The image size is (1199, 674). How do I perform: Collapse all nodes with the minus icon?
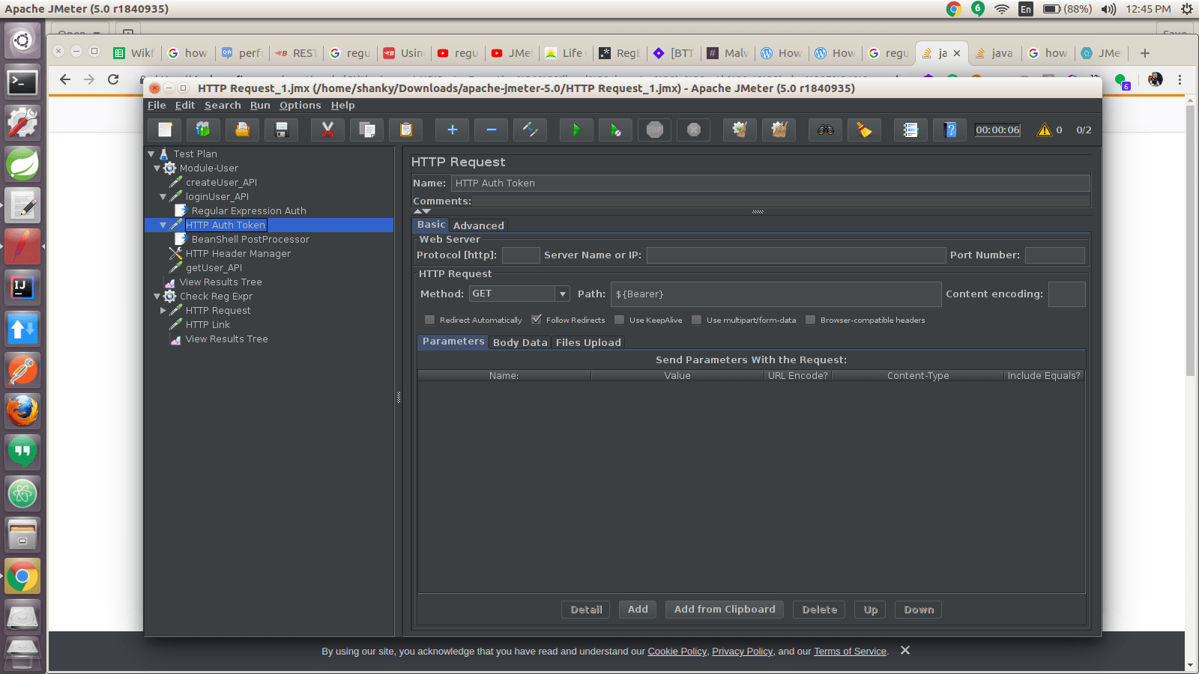coord(492,130)
